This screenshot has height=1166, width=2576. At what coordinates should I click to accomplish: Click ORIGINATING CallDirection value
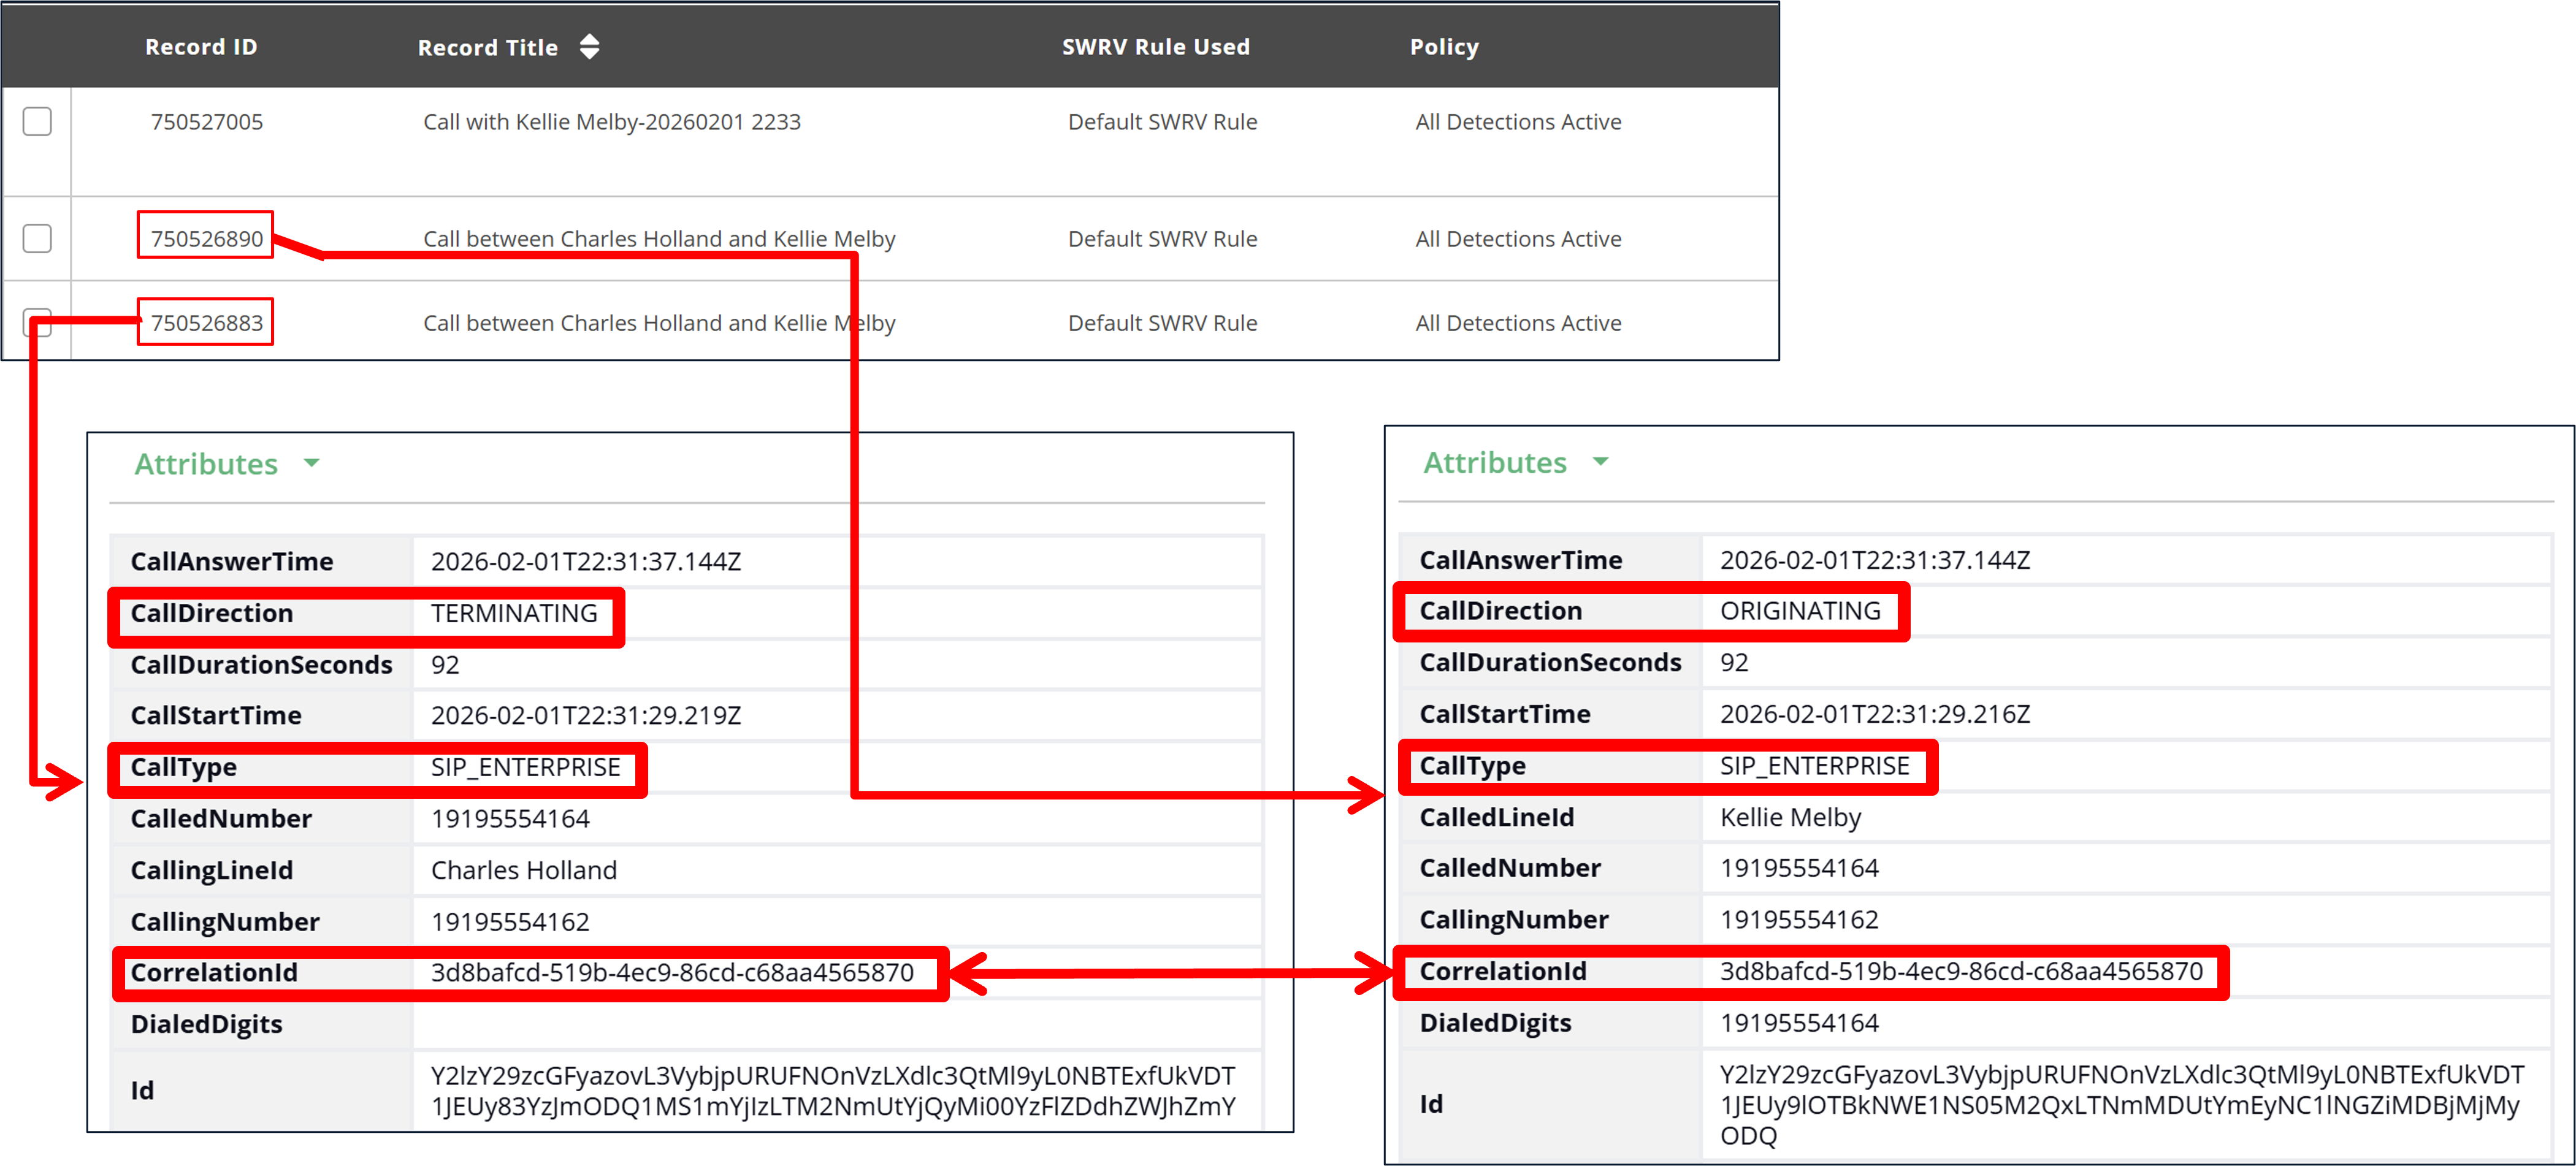click(x=1799, y=610)
